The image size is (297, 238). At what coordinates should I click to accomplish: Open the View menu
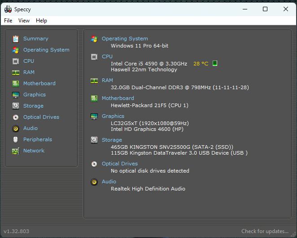tap(24, 21)
